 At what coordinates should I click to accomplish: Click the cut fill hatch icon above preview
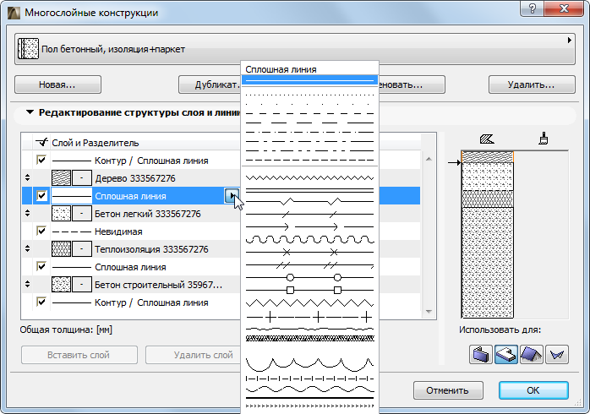coord(487,139)
